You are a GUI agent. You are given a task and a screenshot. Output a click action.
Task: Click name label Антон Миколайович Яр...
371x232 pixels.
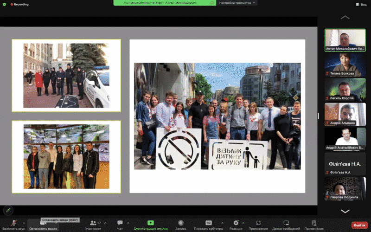click(x=345, y=49)
